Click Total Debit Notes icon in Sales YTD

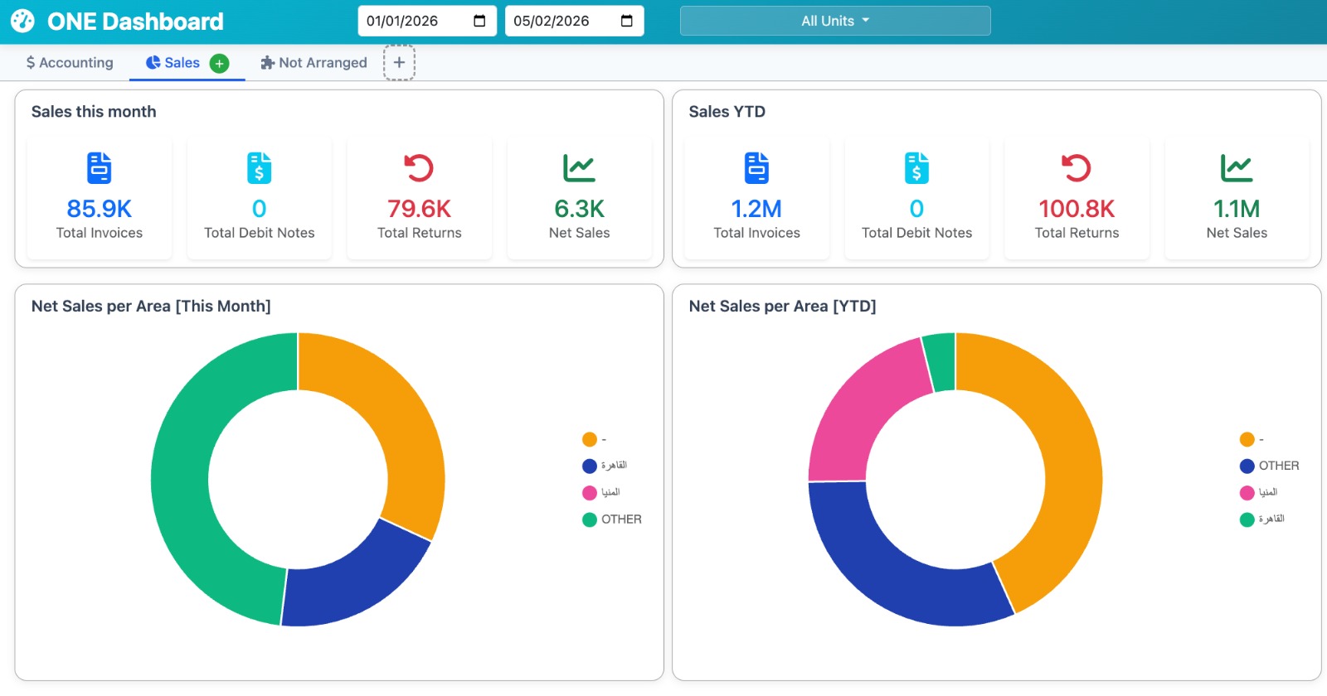tap(916, 168)
